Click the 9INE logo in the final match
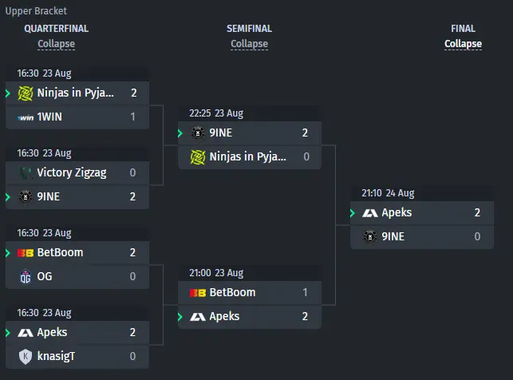Viewport: 513px width, 380px height. tap(370, 236)
